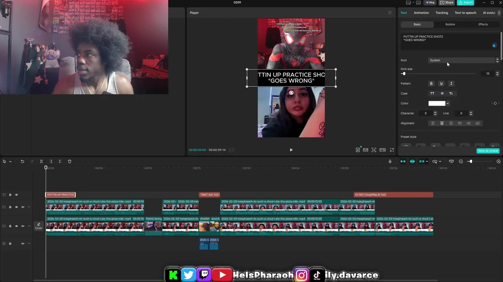Click the AI text assistant orb icon
The width and height of the screenshot is (503, 282).
(494, 45)
